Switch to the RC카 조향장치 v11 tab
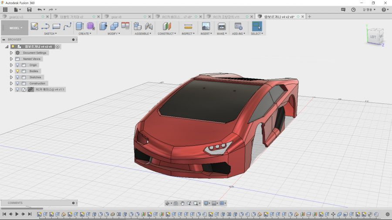This screenshot has width=392, height=220. tap(226, 17)
